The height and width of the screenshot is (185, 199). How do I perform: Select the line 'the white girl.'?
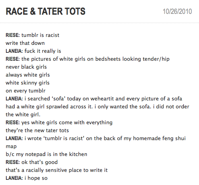[23, 115]
